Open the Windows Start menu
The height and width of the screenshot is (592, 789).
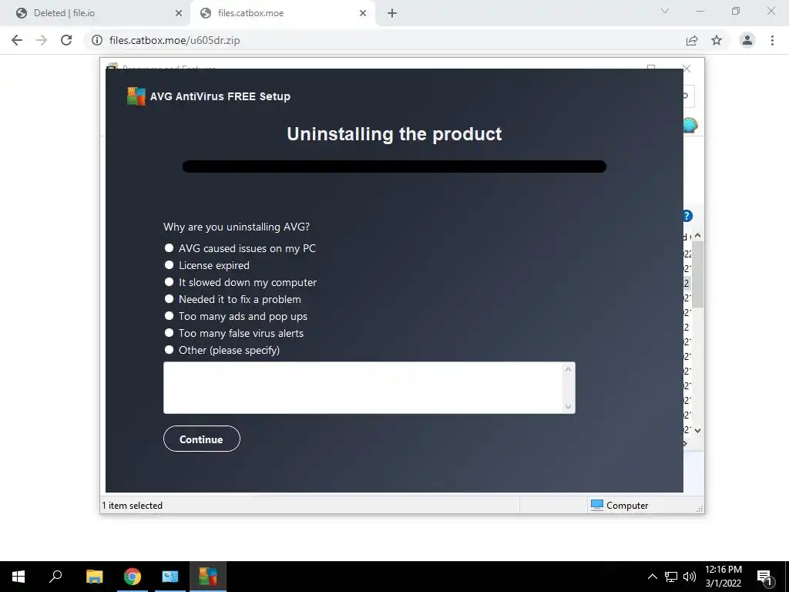coord(18,577)
